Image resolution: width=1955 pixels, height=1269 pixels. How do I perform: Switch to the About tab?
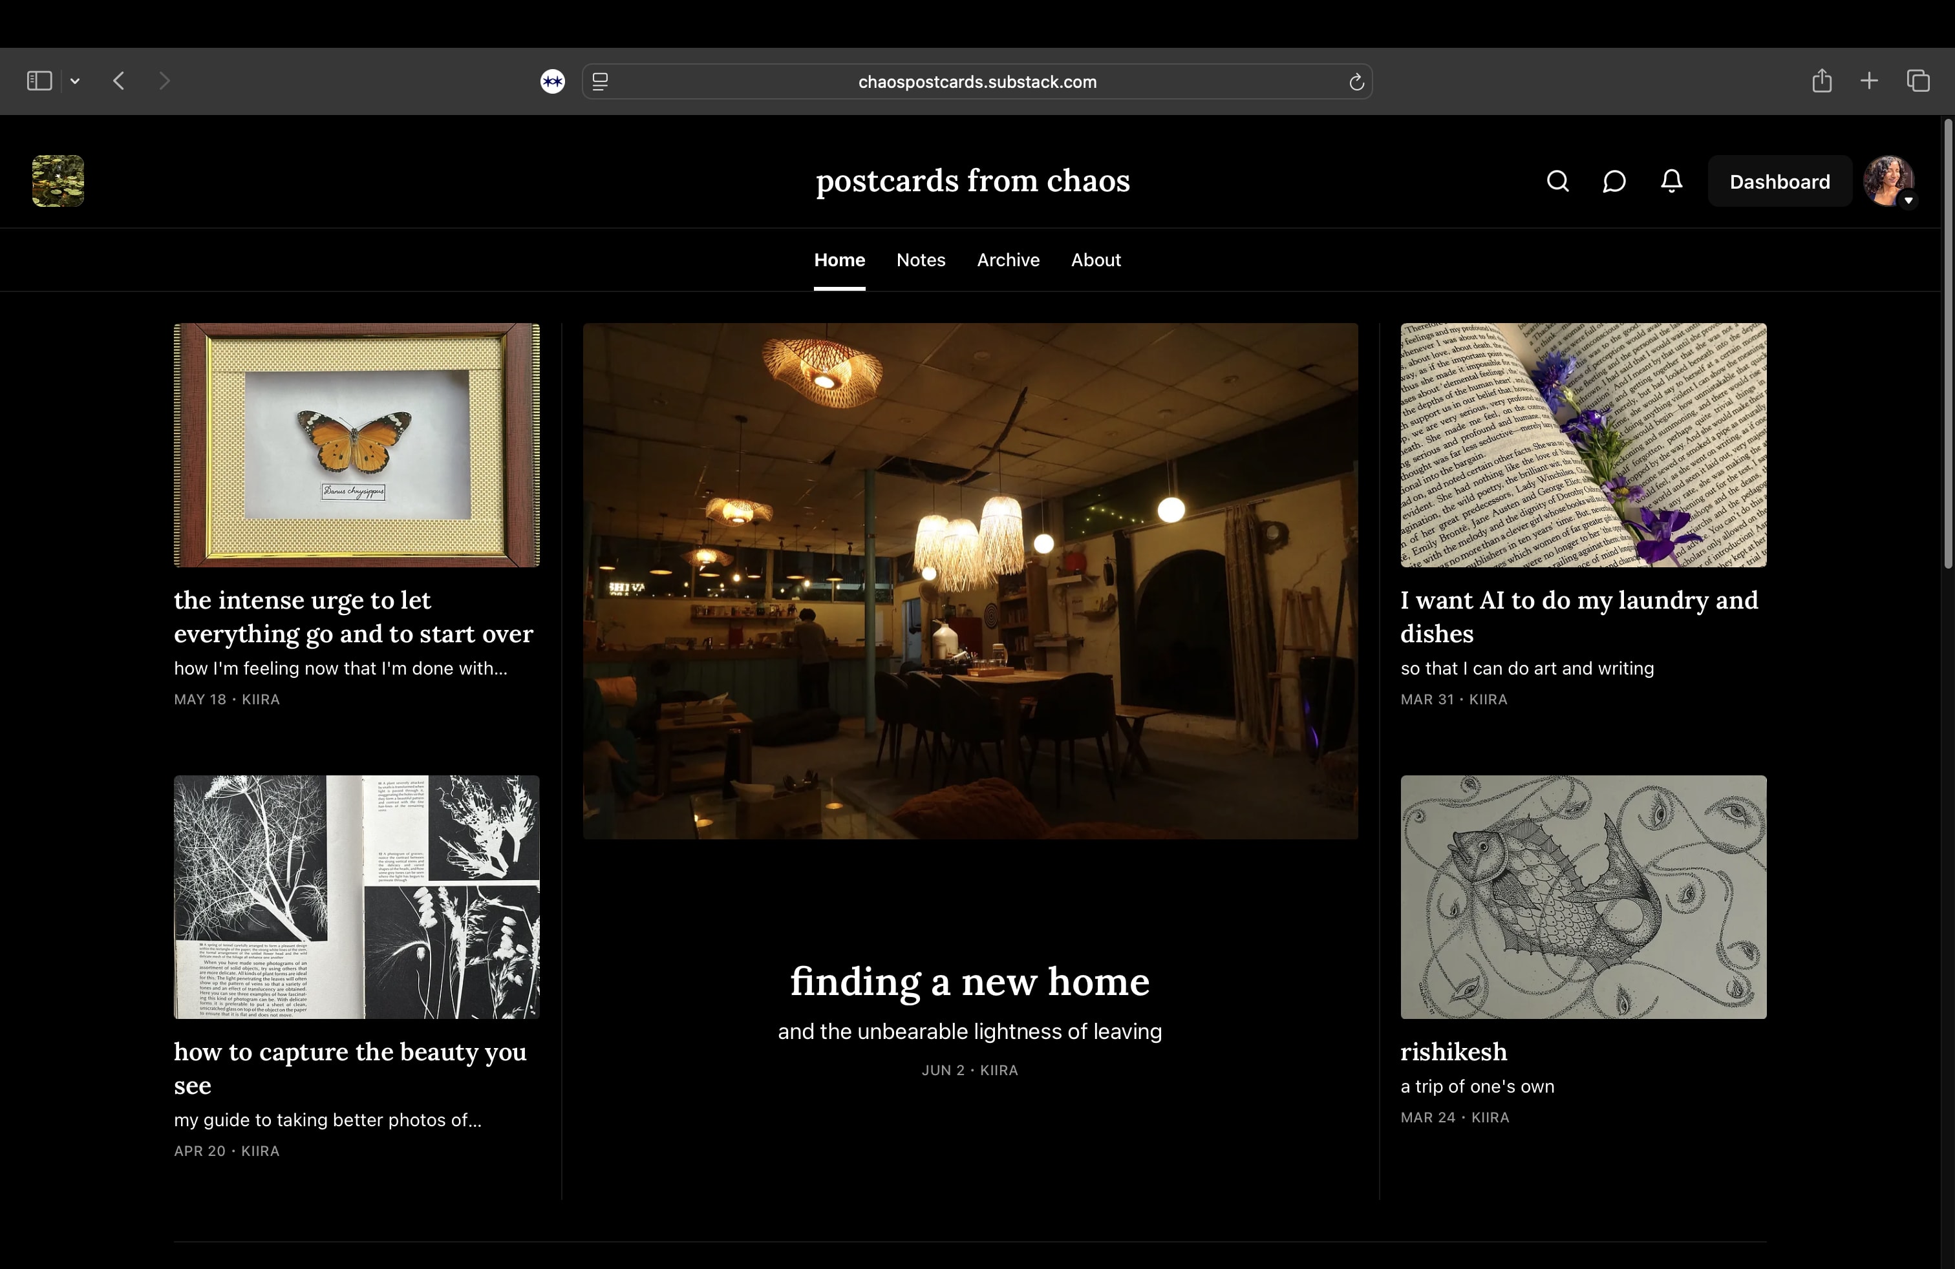[x=1096, y=259]
